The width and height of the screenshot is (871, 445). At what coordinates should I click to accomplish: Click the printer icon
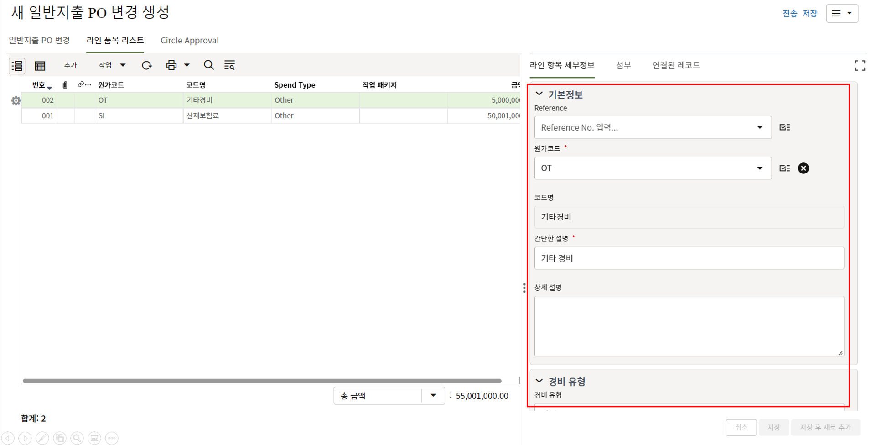[x=171, y=65]
